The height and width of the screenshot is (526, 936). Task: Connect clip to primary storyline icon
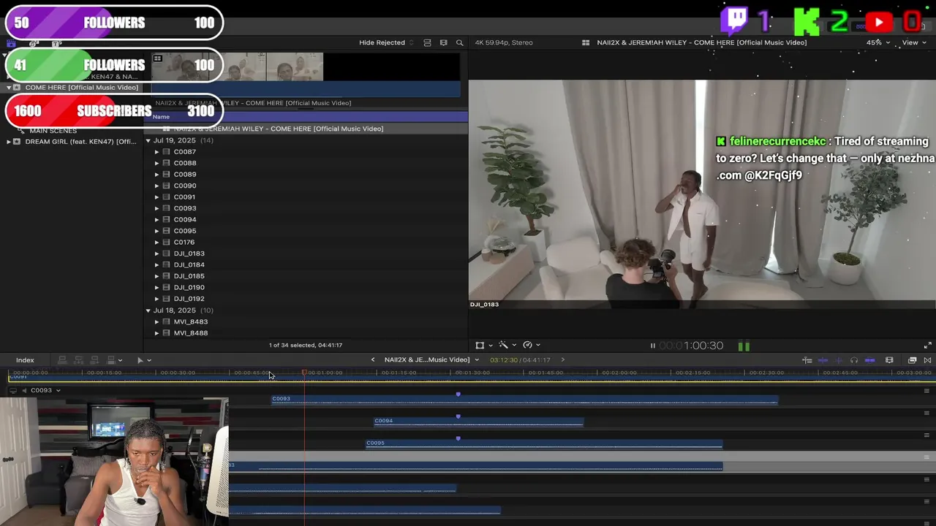click(62, 359)
